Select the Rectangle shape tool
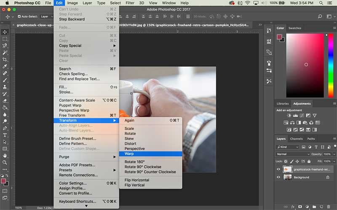The width and height of the screenshot is (337, 210). pyautogui.click(x=5, y=149)
